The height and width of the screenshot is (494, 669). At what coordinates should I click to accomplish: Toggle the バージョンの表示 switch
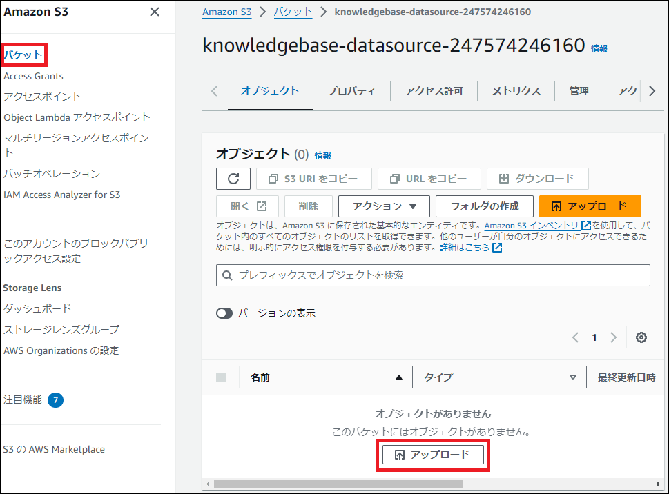[x=224, y=313]
